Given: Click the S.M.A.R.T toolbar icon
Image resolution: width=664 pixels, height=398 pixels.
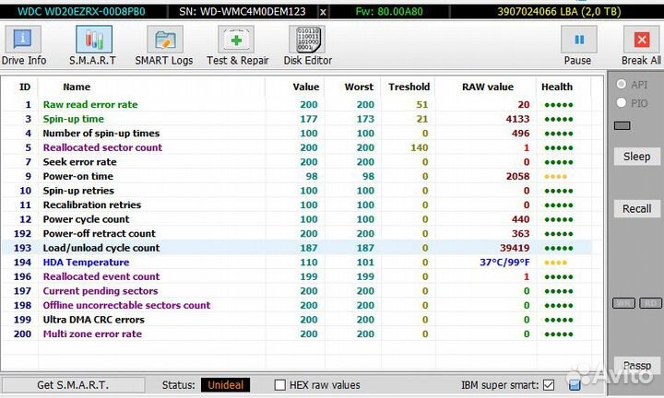Looking at the screenshot, I should tap(92, 46).
